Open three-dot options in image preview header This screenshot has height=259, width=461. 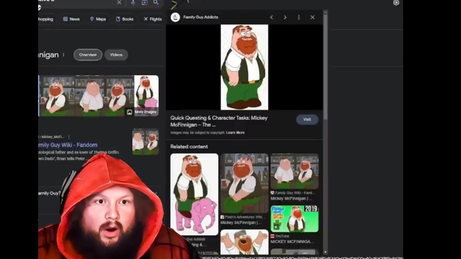coord(299,17)
